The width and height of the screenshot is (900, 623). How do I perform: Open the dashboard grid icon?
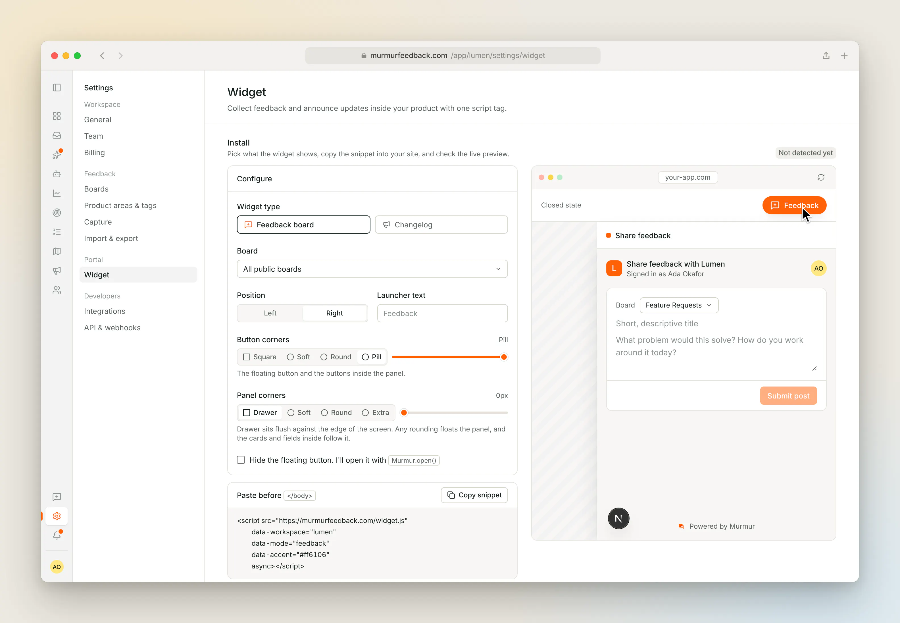pyautogui.click(x=57, y=116)
